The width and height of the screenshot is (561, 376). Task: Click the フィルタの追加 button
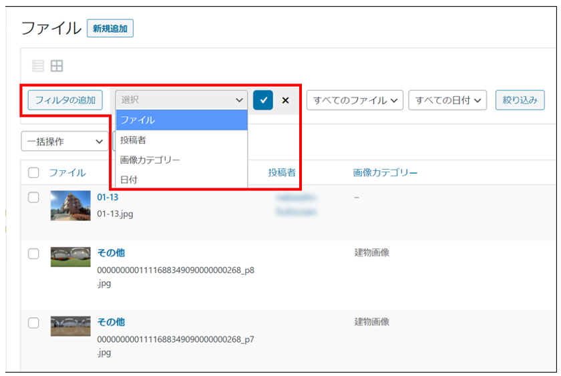[x=65, y=100]
